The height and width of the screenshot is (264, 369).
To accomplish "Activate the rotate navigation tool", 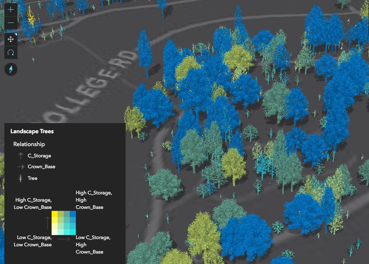I will point(10,52).
